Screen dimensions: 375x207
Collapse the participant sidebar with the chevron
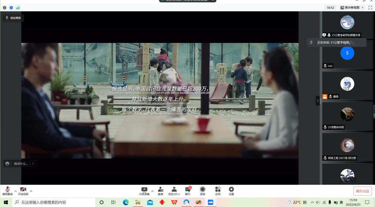[318, 101]
